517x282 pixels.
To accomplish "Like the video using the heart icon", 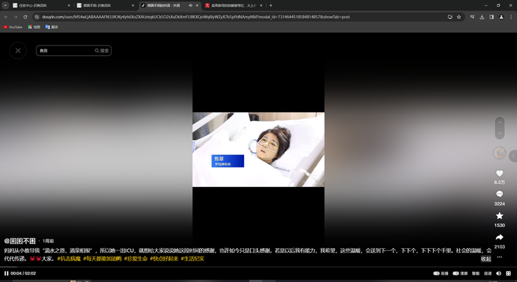I will coord(500,174).
